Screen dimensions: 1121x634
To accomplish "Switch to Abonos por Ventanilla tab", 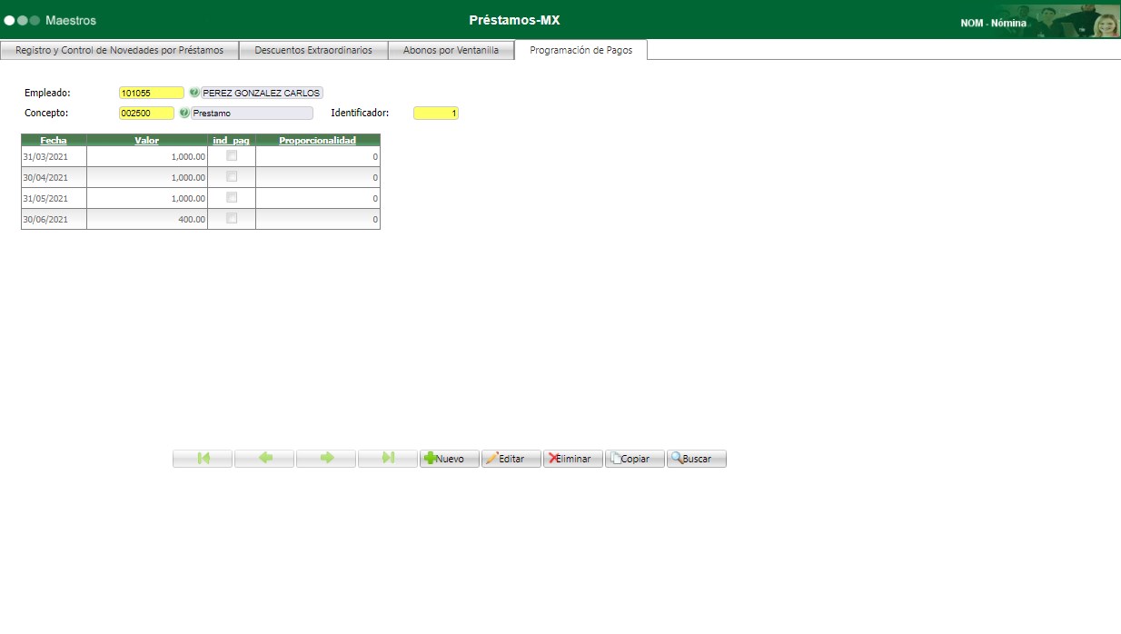I will pos(451,51).
